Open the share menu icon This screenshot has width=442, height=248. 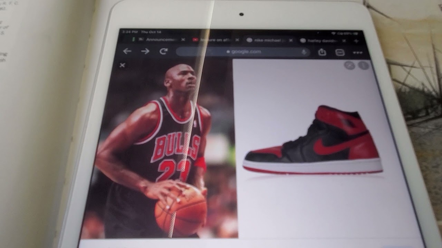(x=322, y=52)
